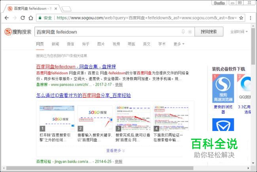Click the 更快的浏览器 link under Sogou browser

click(223, 109)
